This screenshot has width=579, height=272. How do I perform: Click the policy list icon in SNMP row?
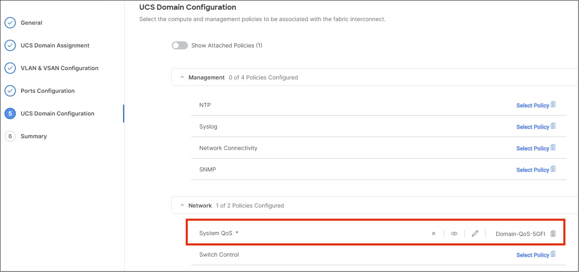point(553,169)
